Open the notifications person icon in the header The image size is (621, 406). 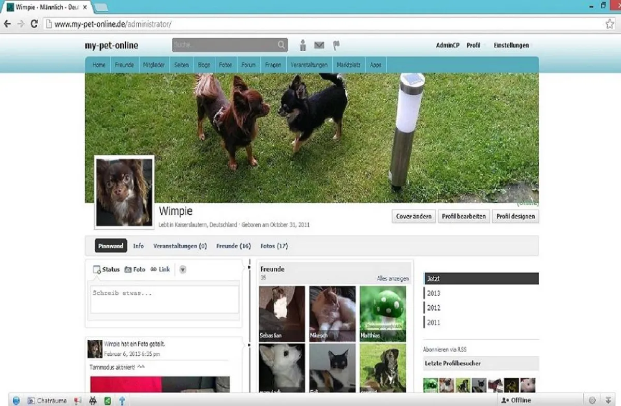point(302,46)
